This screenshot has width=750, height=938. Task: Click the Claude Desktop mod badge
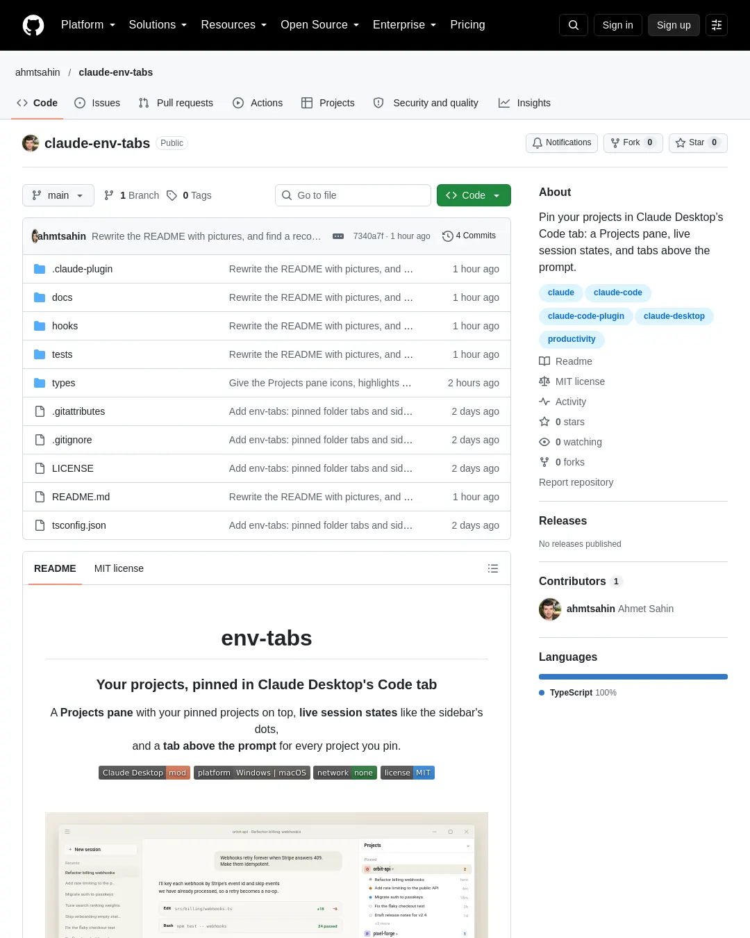click(144, 773)
